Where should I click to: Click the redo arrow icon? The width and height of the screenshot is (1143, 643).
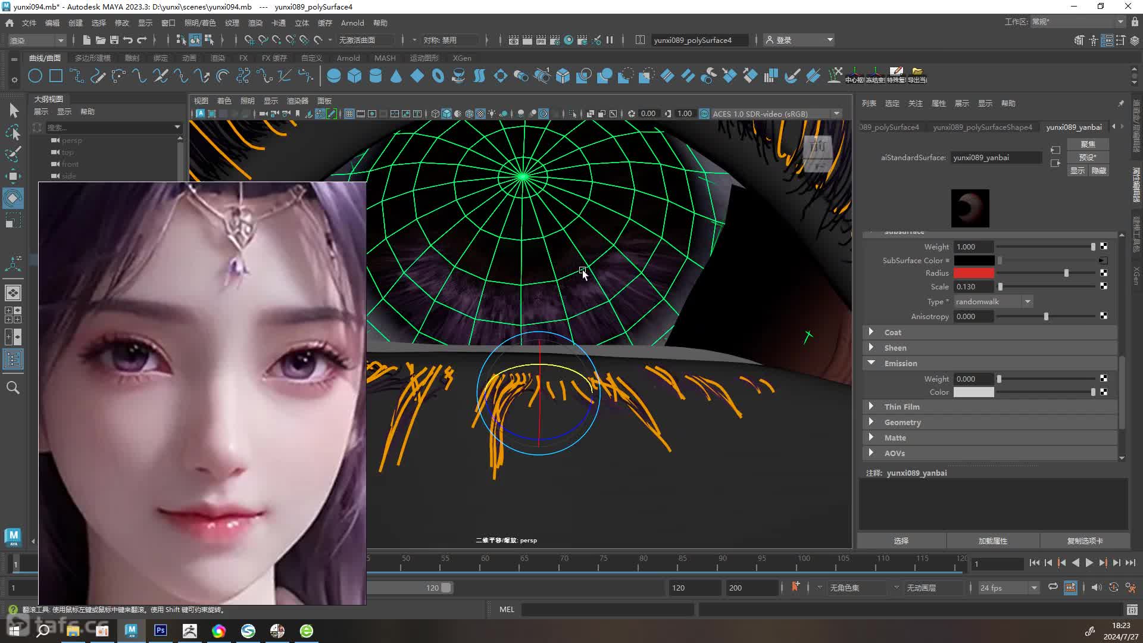142,40
